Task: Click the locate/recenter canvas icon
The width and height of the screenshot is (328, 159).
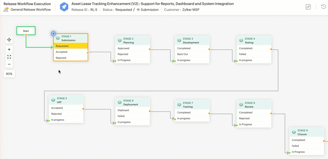Action: click(9, 40)
